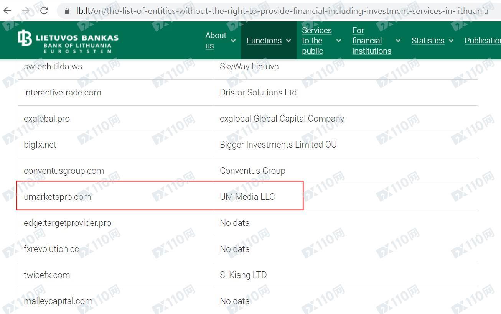501x314 pixels.
Task: Click the Dristor Solutions Ltd cell
Action: coord(346,92)
